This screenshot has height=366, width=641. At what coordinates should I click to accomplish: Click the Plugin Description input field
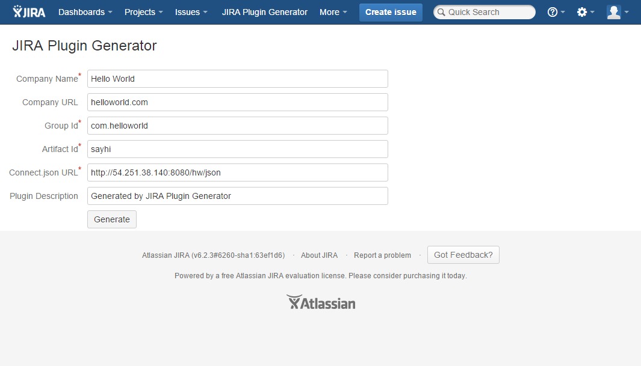[x=238, y=196]
